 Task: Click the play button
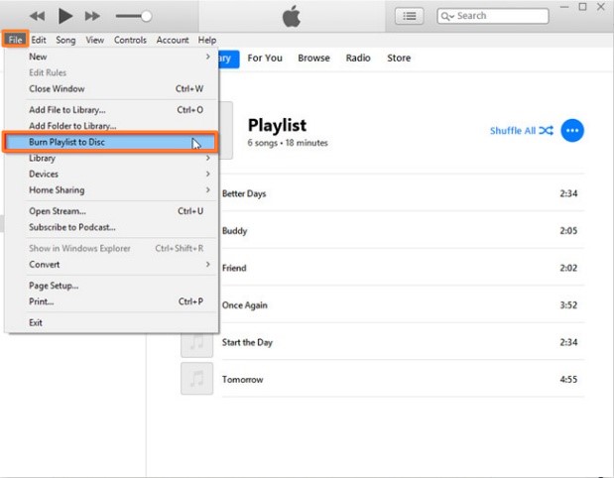pos(65,16)
